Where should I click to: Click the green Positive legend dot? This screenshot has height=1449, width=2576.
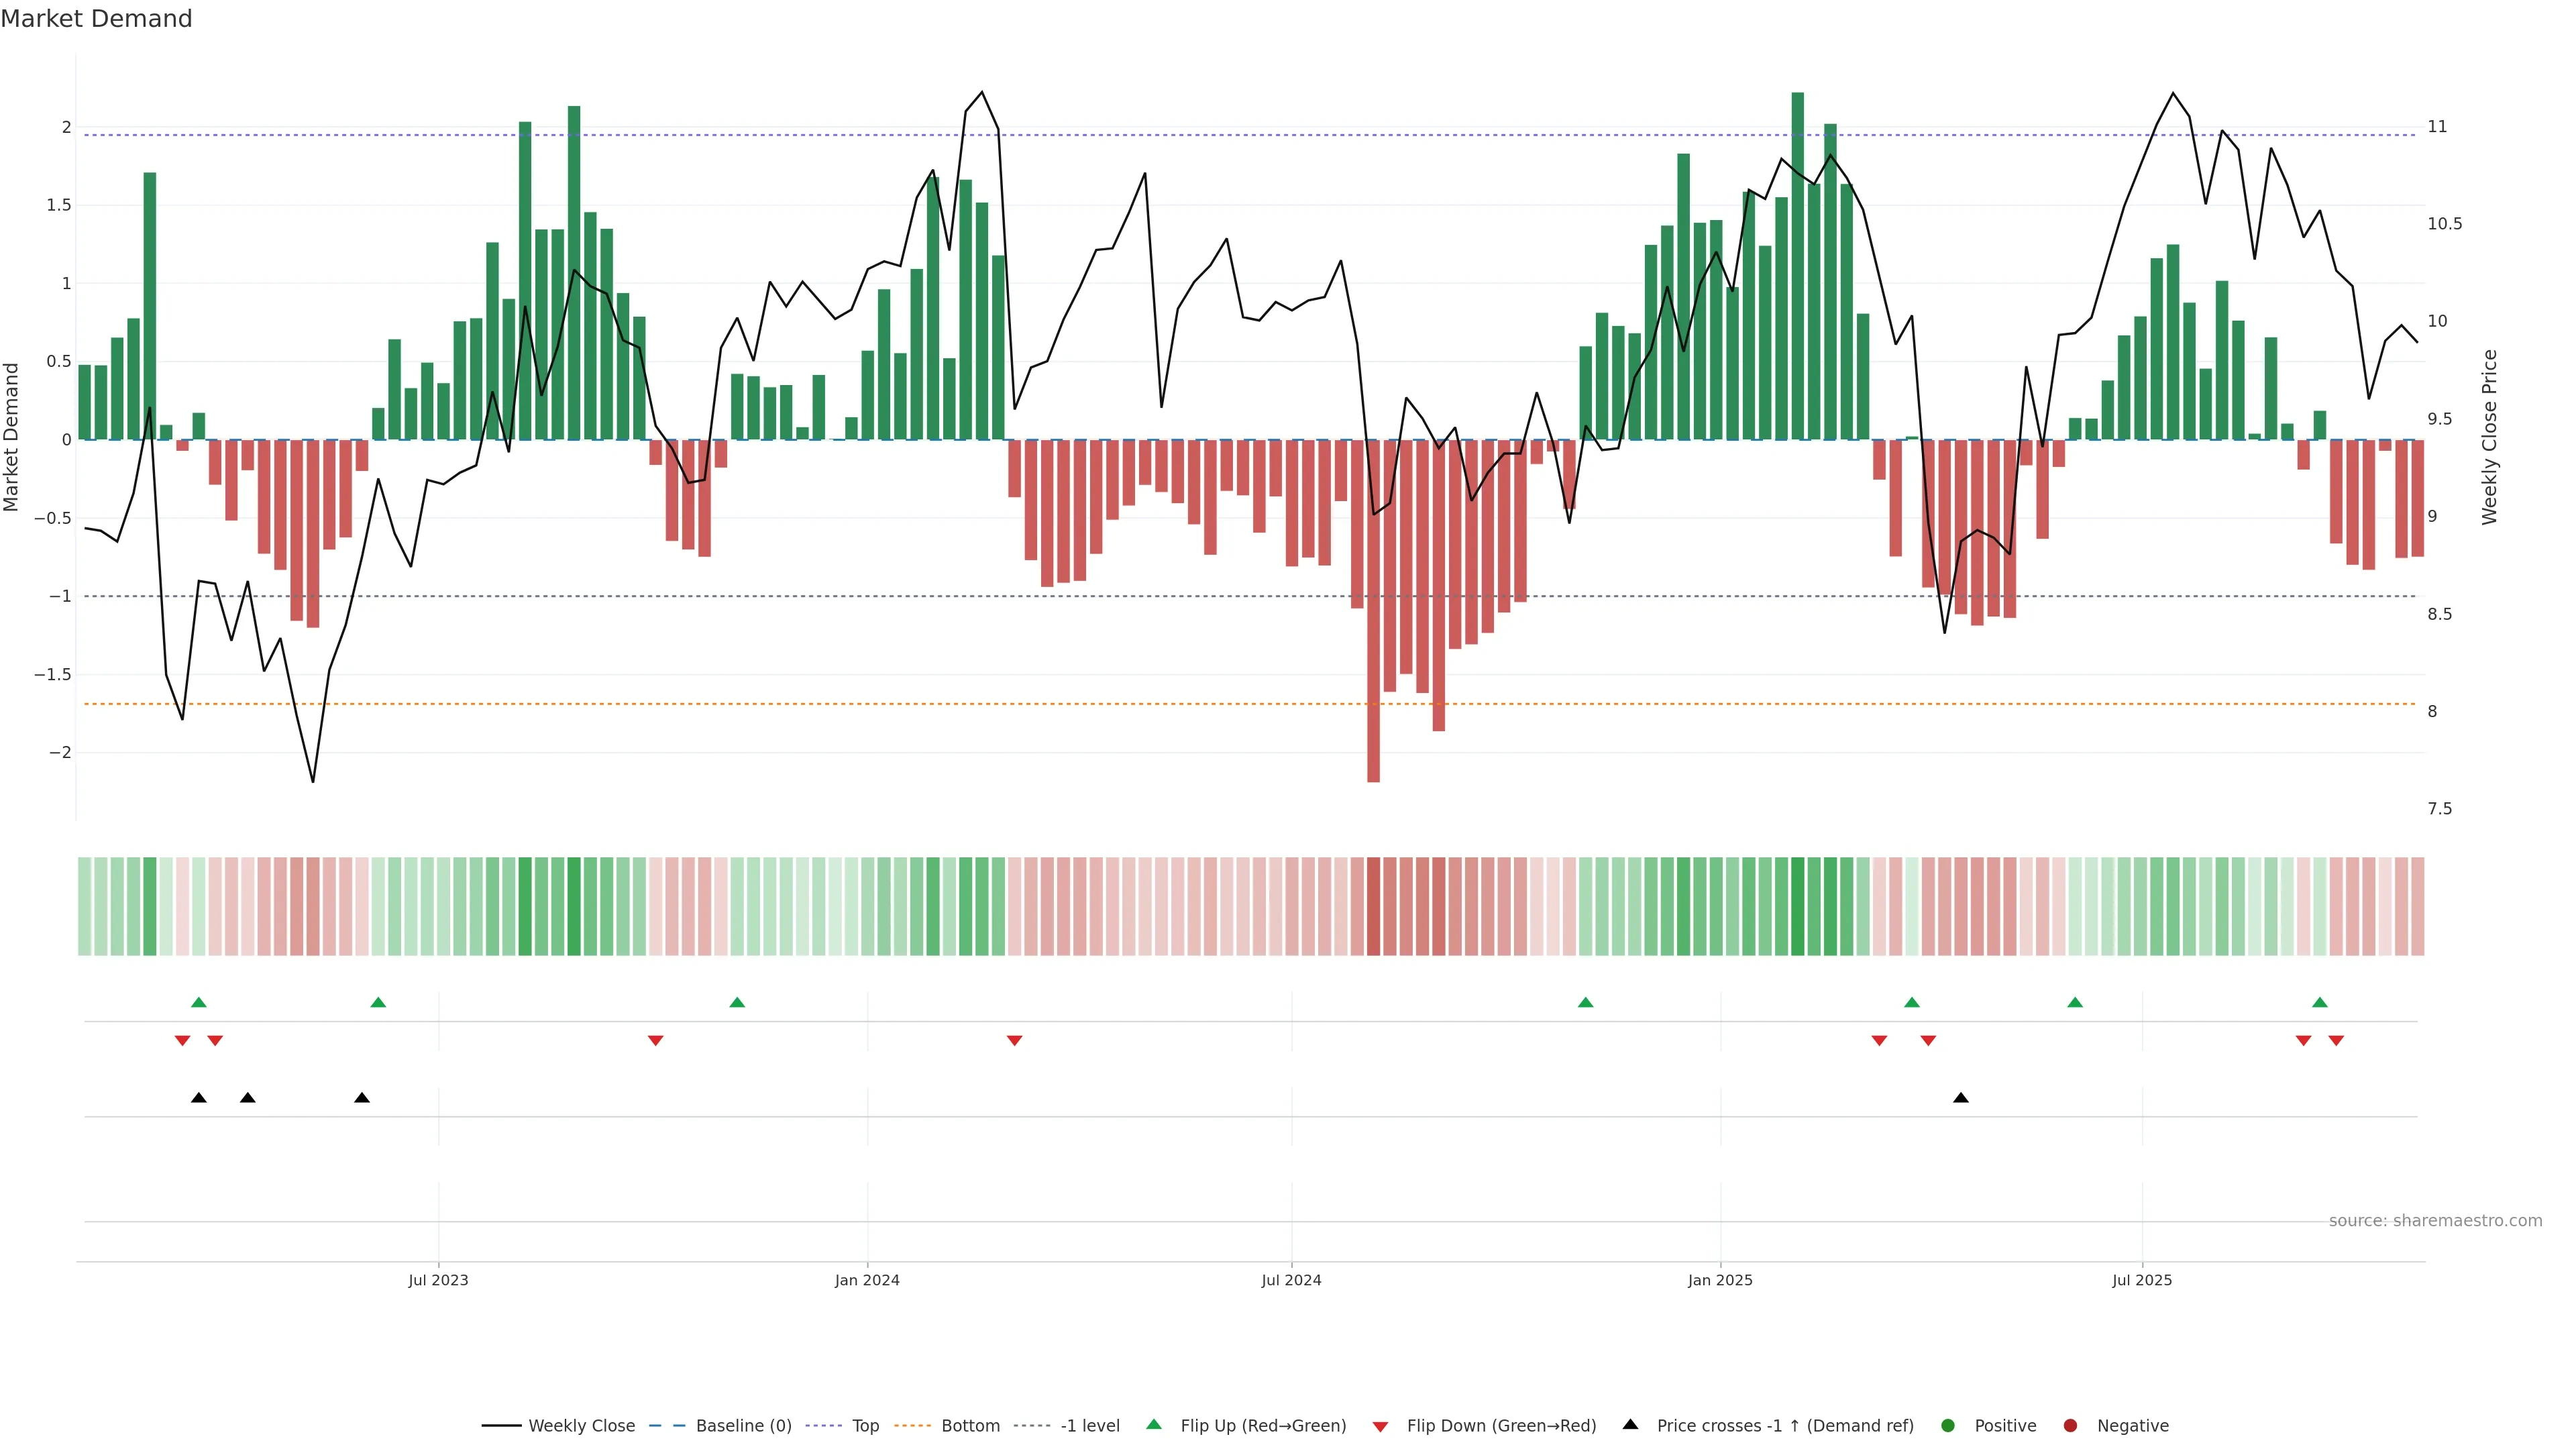[1947, 1426]
